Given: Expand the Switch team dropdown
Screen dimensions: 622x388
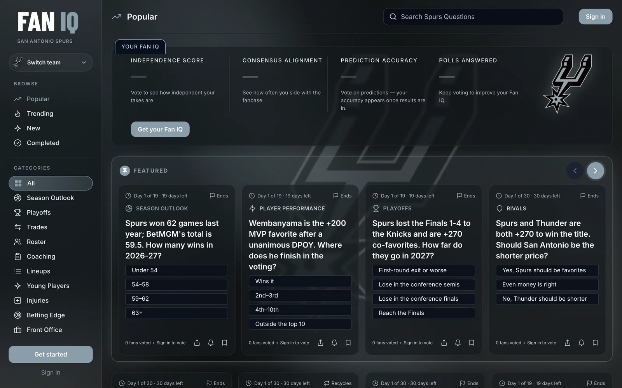Looking at the screenshot, I should [51, 62].
